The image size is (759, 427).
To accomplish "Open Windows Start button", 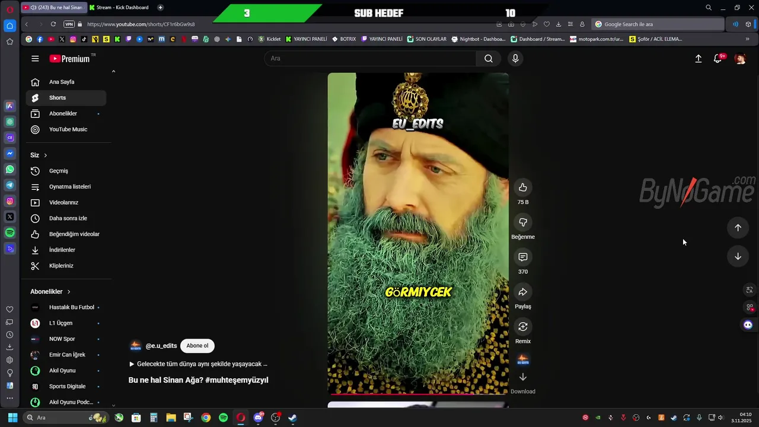I will [12, 418].
